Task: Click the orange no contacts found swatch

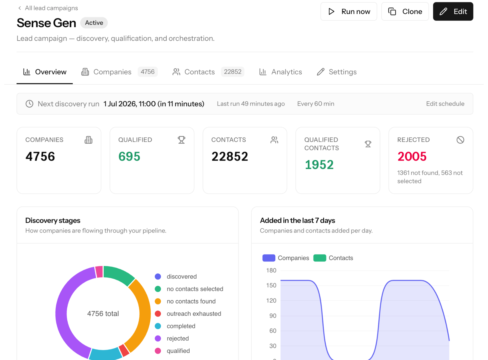Action: (158, 301)
